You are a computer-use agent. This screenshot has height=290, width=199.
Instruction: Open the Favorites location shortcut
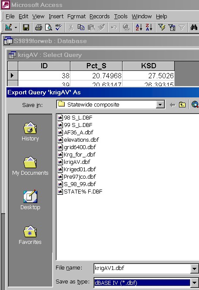[x=30, y=235]
